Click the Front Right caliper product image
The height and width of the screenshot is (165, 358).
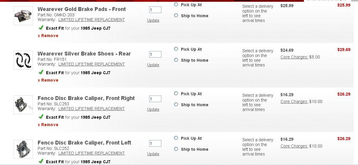coord(23,105)
